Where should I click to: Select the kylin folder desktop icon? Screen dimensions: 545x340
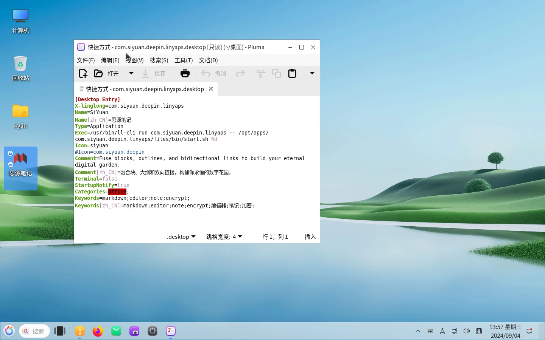(20, 116)
